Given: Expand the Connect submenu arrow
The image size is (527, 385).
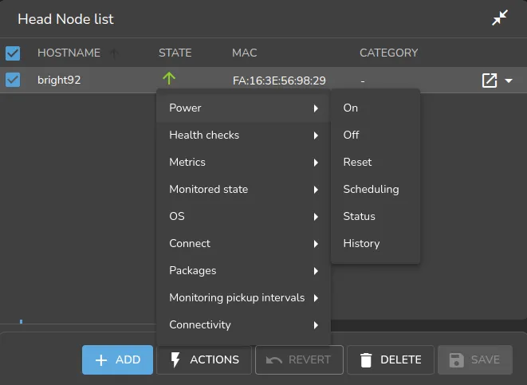Looking at the screenshot, I should click(x=316, y=244).
